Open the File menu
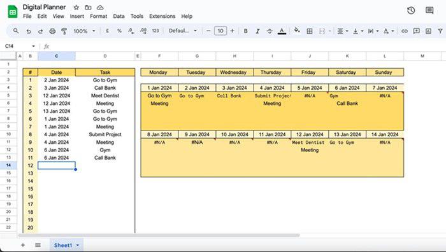Viewport: 446px width, 252px height. 27,16
